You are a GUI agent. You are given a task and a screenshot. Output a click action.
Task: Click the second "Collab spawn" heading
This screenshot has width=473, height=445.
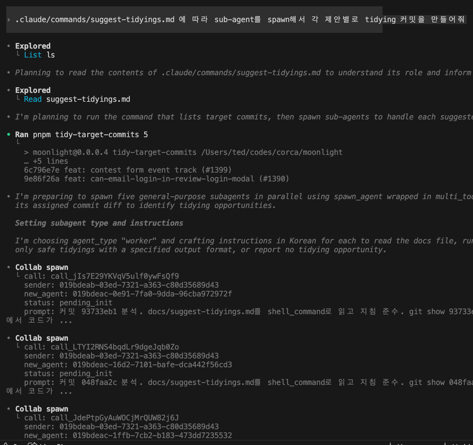pos(41,338)
